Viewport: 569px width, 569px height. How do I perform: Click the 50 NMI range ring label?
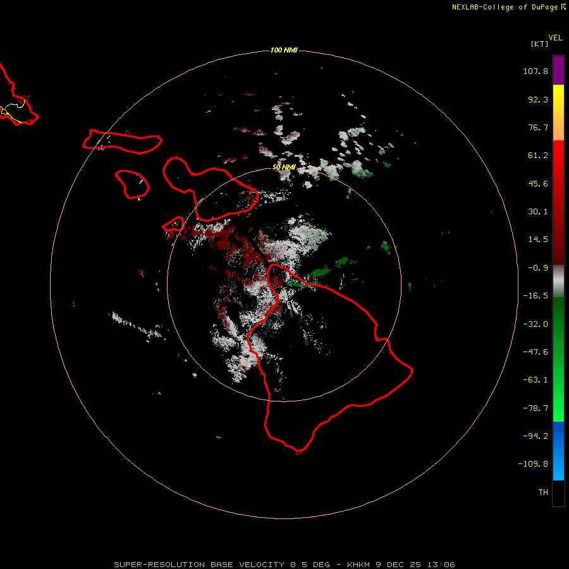284,167
